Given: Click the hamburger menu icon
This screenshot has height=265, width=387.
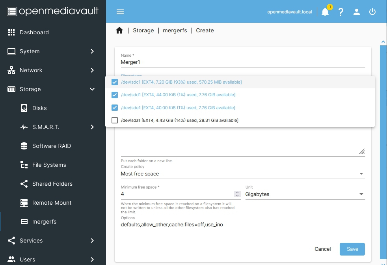Looking at the screenshot, I should (120, 12).
